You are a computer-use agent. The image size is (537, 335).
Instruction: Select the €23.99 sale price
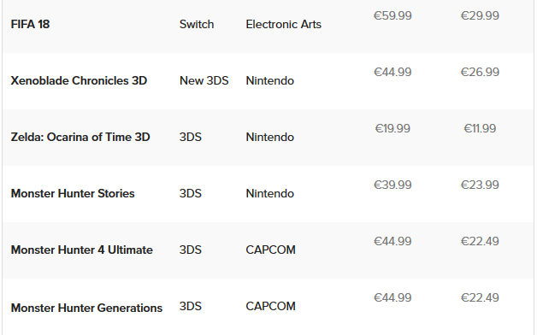[480, 185]
